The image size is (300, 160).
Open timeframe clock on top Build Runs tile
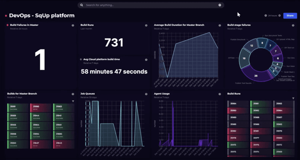(146, 25)
